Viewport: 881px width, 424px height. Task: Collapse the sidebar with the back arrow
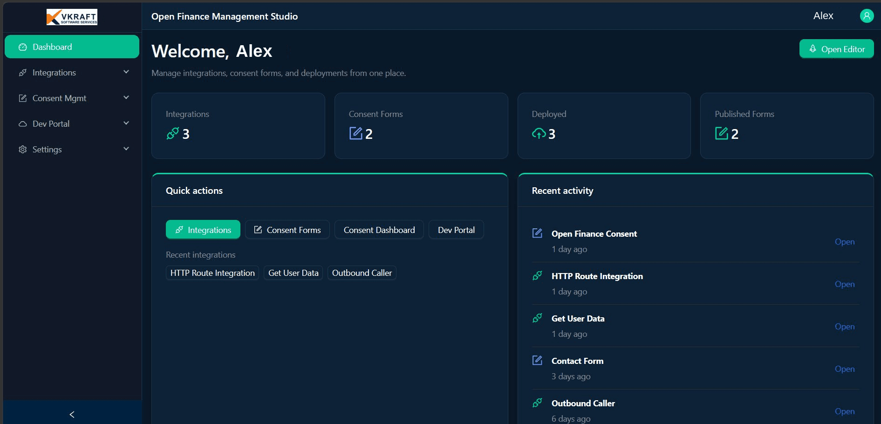72,414
